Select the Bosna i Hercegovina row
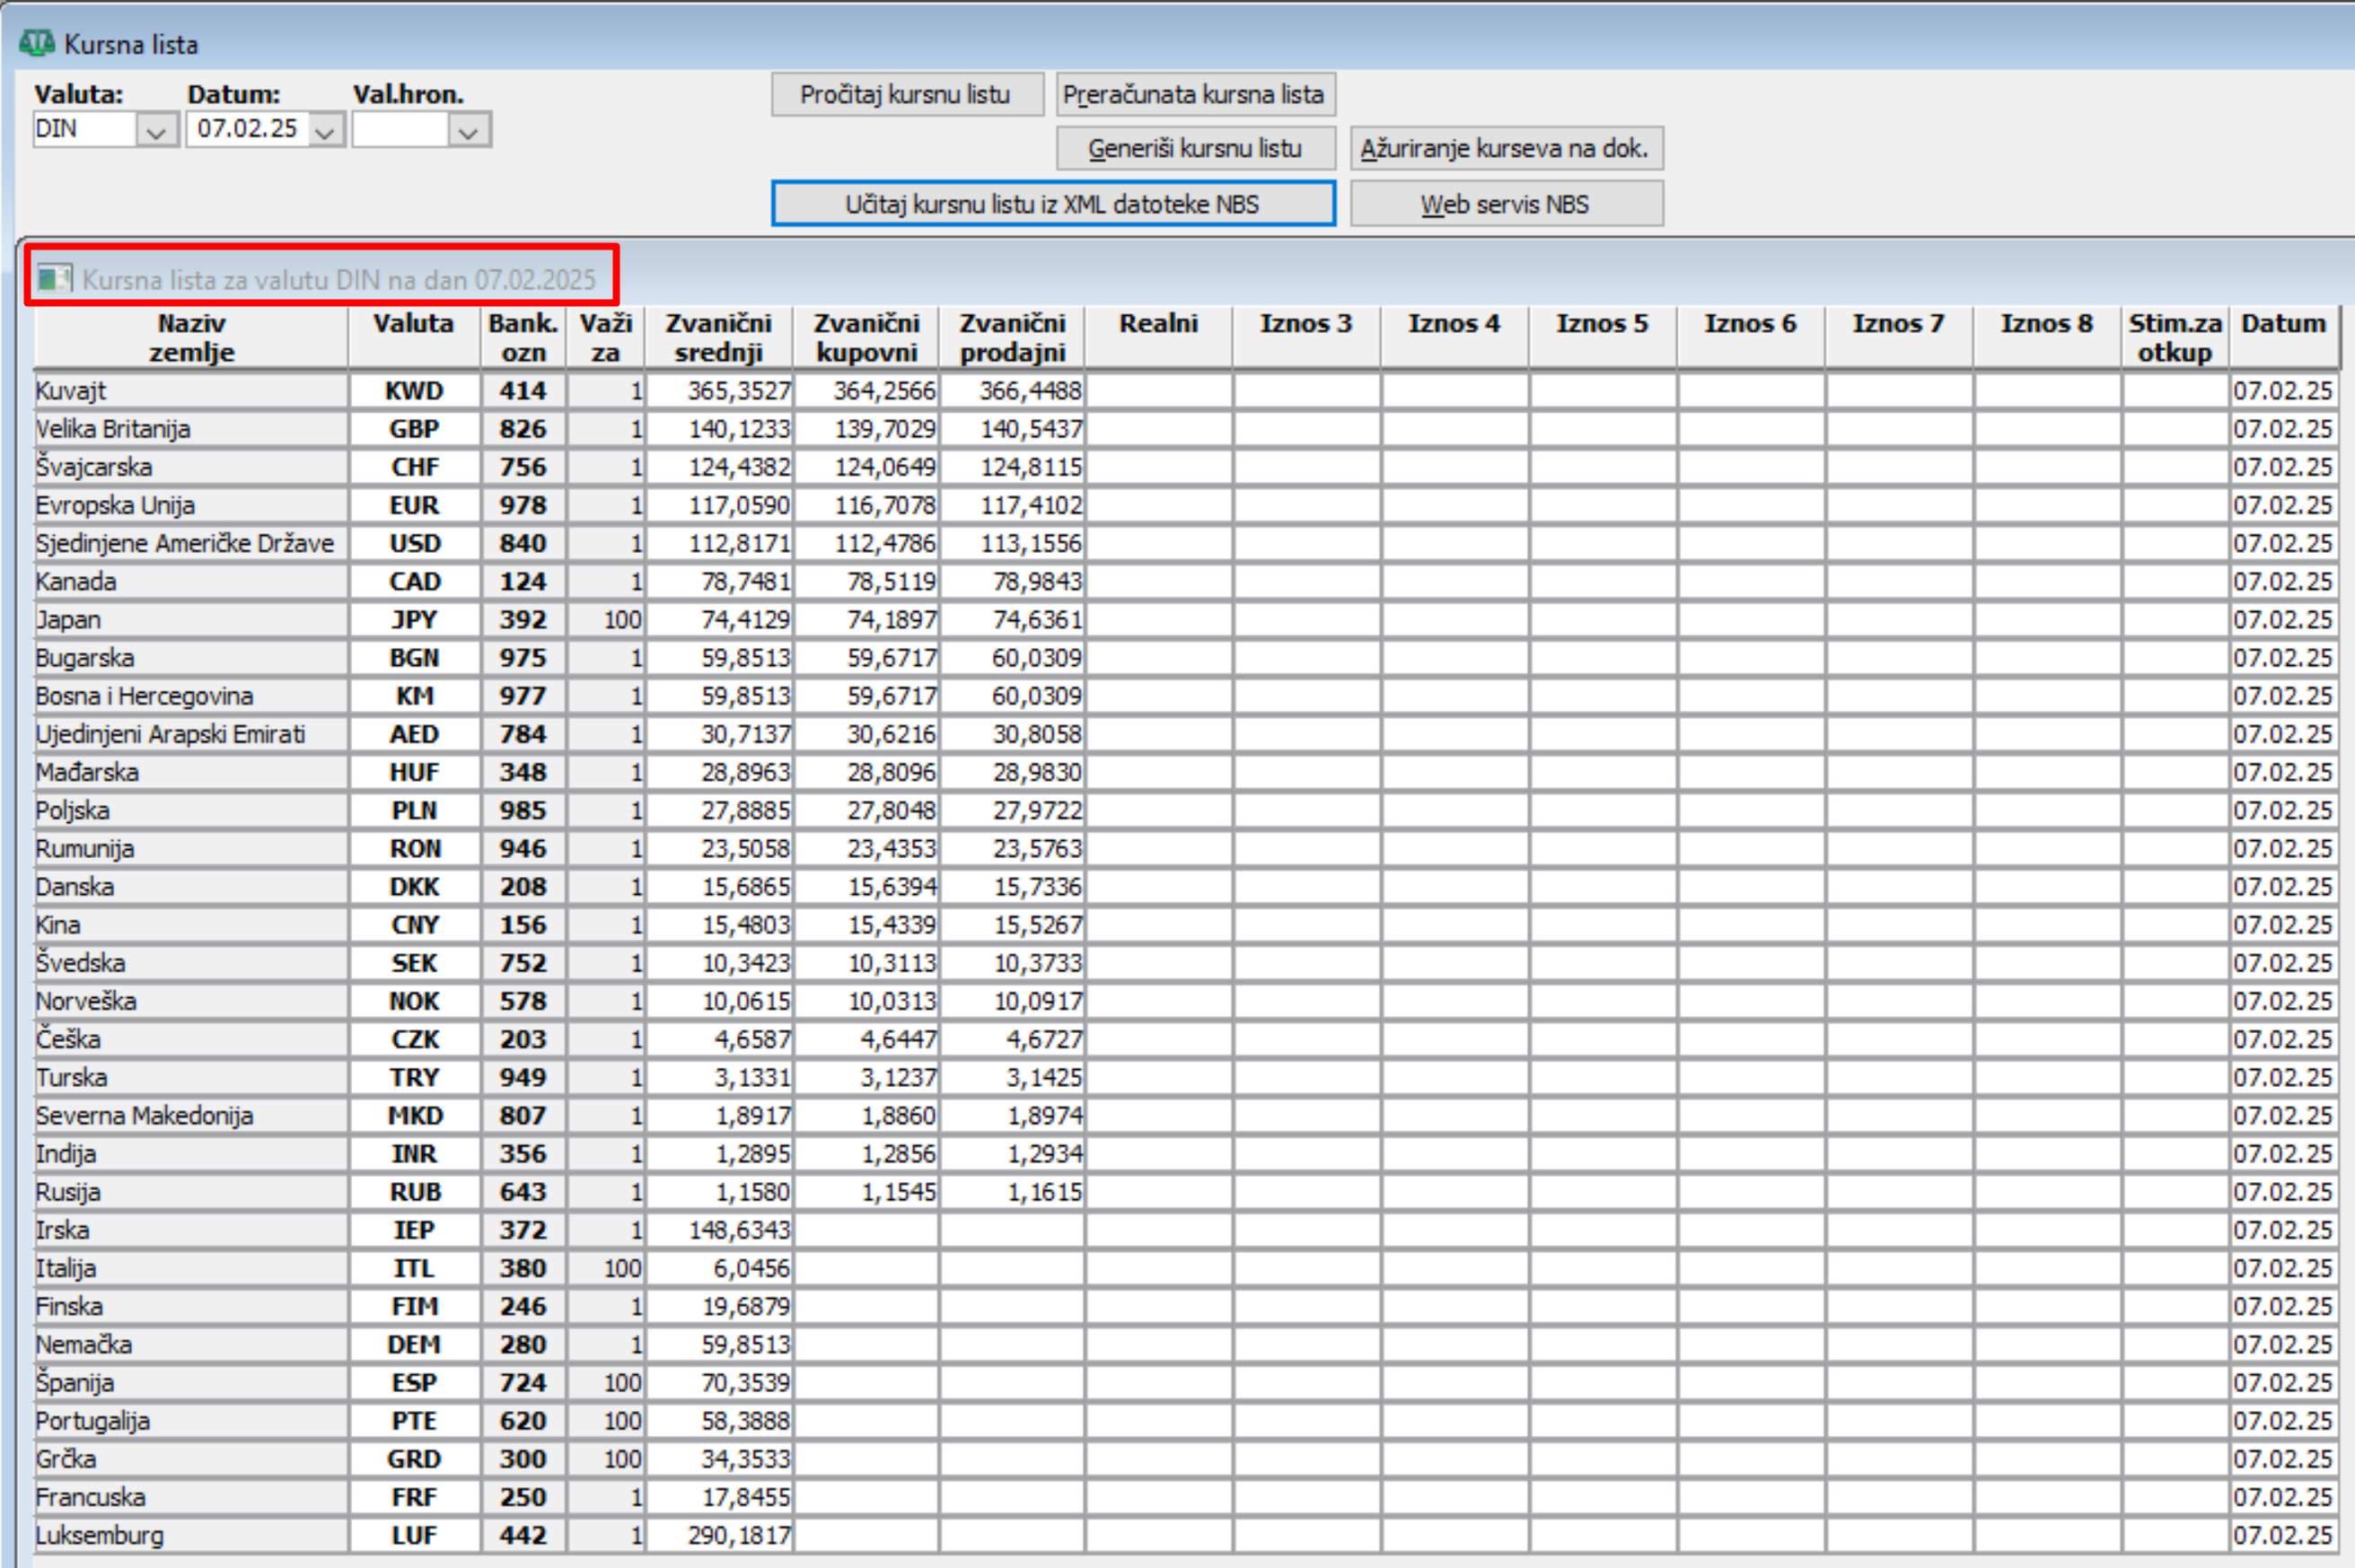This screenshot has height=1568, width=2355. [x=1187, y=696]
